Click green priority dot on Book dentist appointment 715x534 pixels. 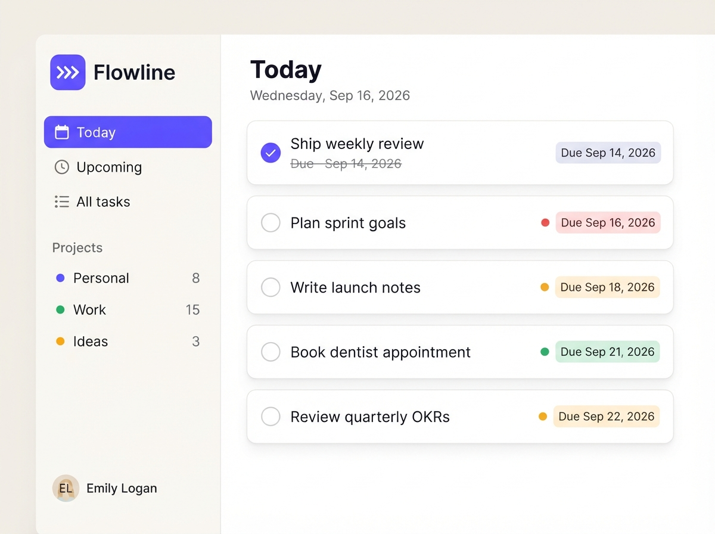(x=545, y=352)
